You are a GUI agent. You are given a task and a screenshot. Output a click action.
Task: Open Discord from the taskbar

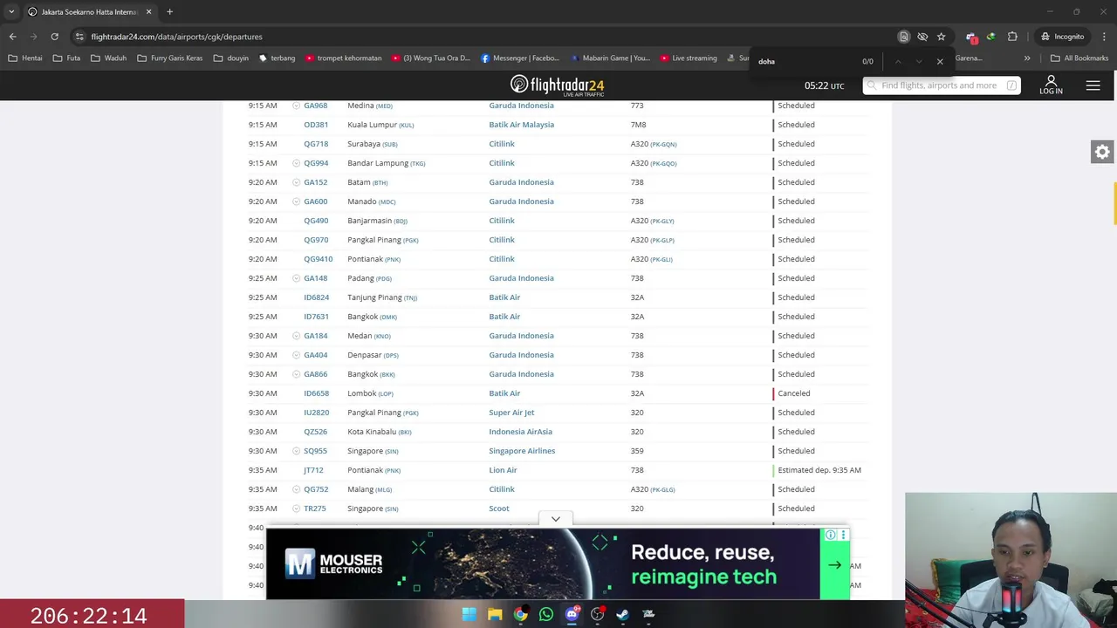pos(572,614)
